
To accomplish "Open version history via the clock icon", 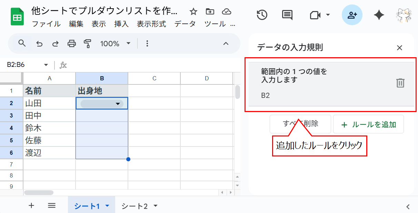I will tap(262, 15).
